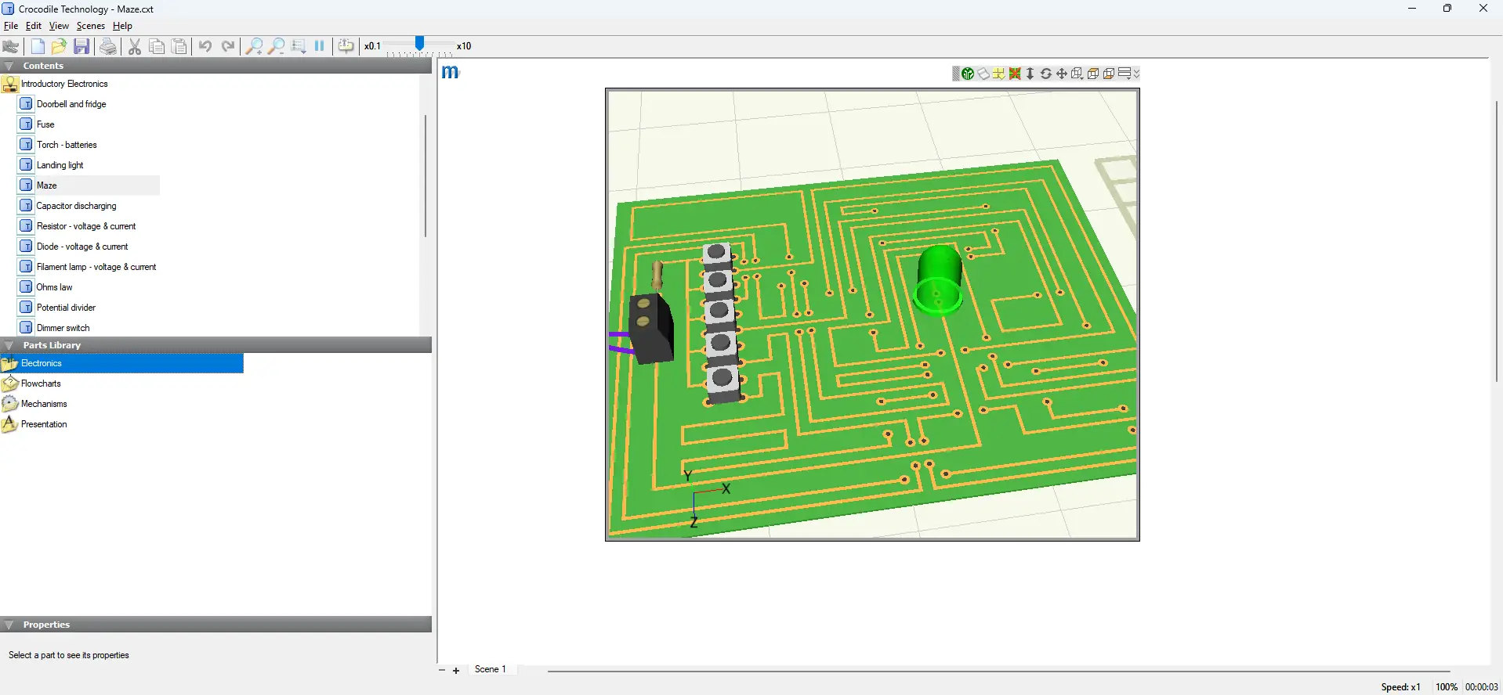The width and height of the screenshot is (1503, 695).
Task: Open the Landing light example
Action: coord(51,165)
